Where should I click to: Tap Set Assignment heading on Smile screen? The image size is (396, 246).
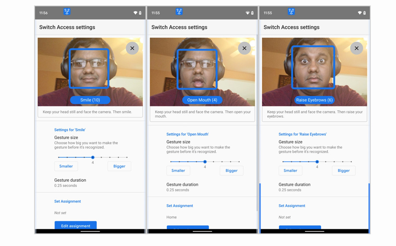click(67, 201)
